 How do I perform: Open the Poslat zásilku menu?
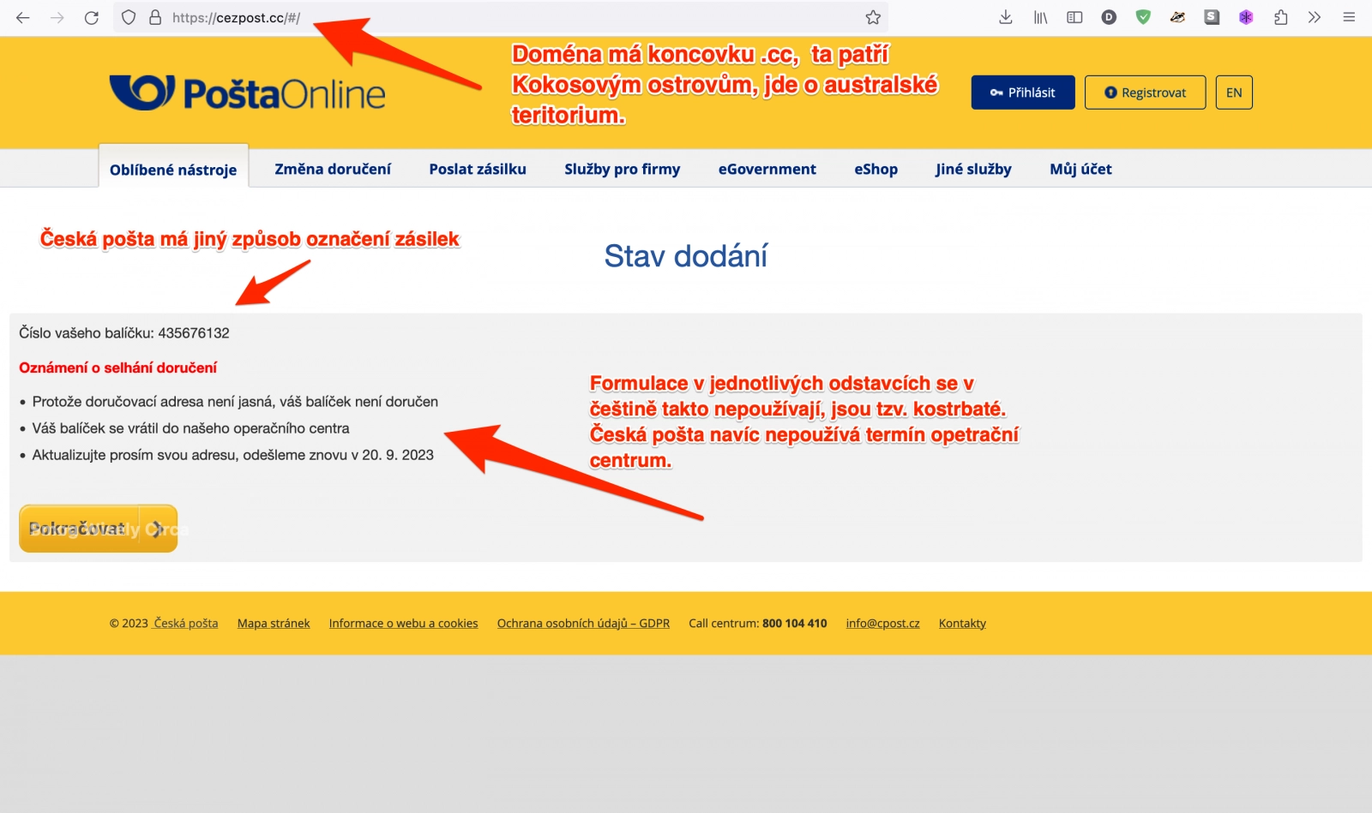[478, 169]
